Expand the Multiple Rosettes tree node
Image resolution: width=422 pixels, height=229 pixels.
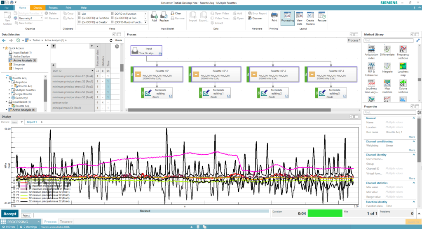point(10,90)
